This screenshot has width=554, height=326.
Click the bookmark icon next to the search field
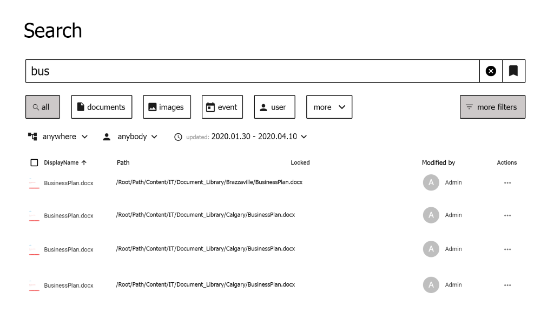[513, 70]
